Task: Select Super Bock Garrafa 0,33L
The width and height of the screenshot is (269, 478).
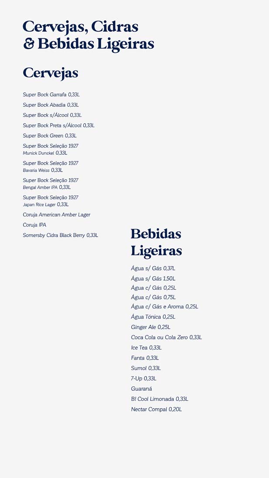Action: 51,95
